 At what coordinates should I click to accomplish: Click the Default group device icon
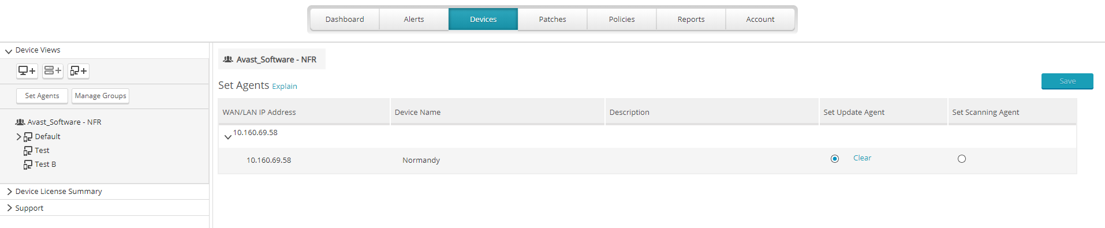[x=28, y=137]
